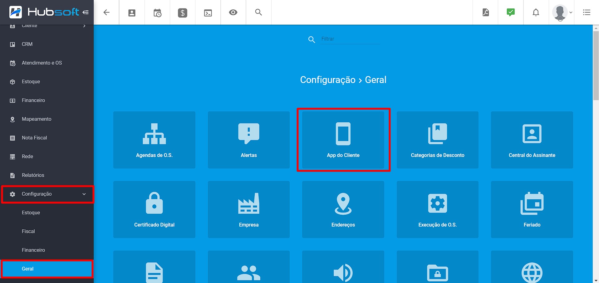Open Mapeamento in the sidebar
This screenshot has width=599, height=283.
(x=47, y=119)
